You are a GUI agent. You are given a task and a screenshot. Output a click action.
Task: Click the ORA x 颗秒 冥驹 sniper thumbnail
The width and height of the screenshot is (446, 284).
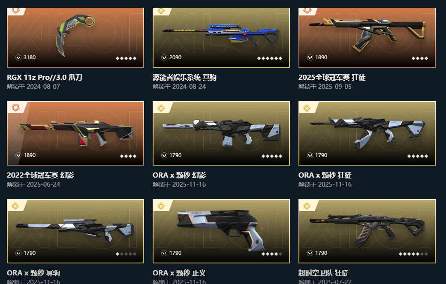(75, 231)
